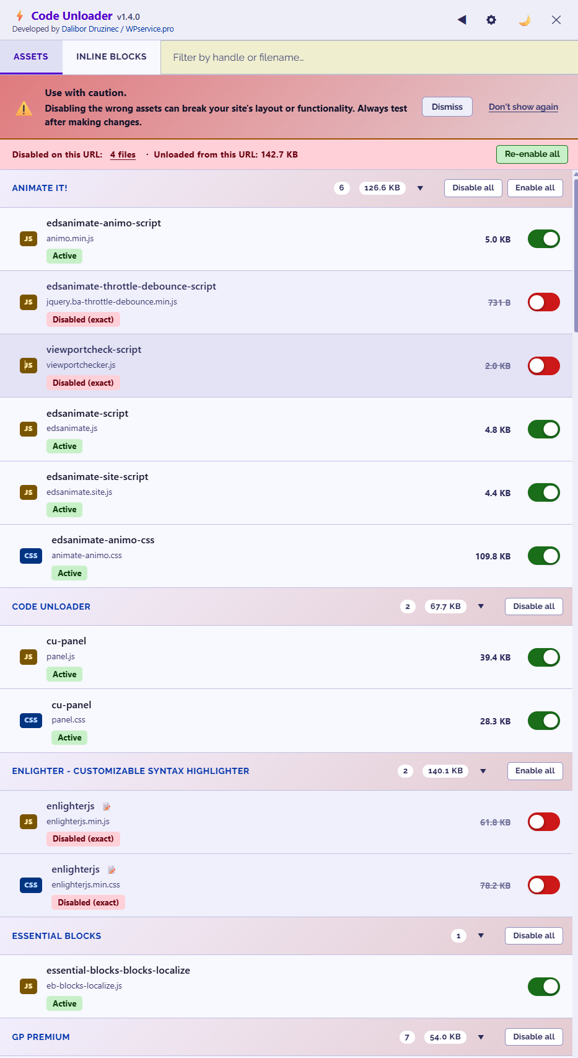Click the note icon beside enlighterjs CSS handle
Viewport: 578px width, 1058px height.
112,869
